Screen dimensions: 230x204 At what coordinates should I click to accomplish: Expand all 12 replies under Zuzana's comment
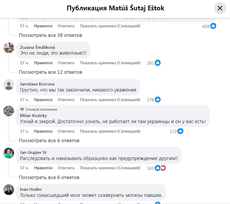pos(50,72)
